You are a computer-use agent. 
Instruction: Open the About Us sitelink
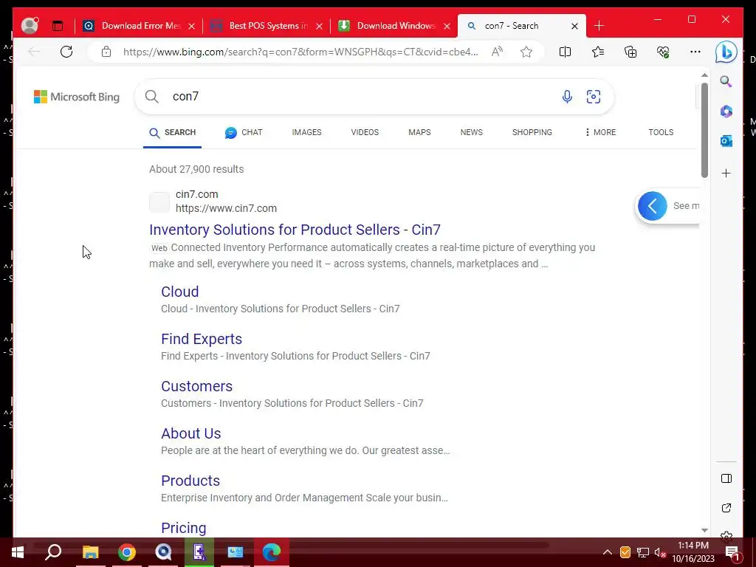point(191,433)
